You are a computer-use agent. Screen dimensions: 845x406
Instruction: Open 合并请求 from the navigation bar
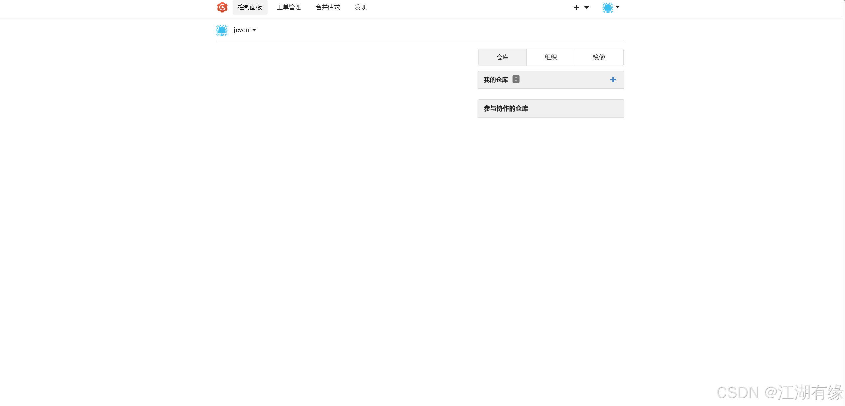pyautogui.click(x=327, y=7)
